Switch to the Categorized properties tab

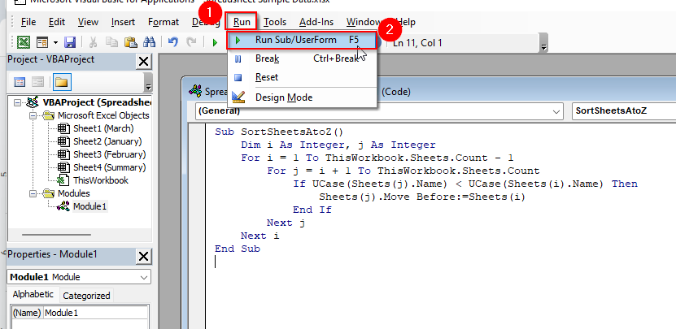pos(86,296)
